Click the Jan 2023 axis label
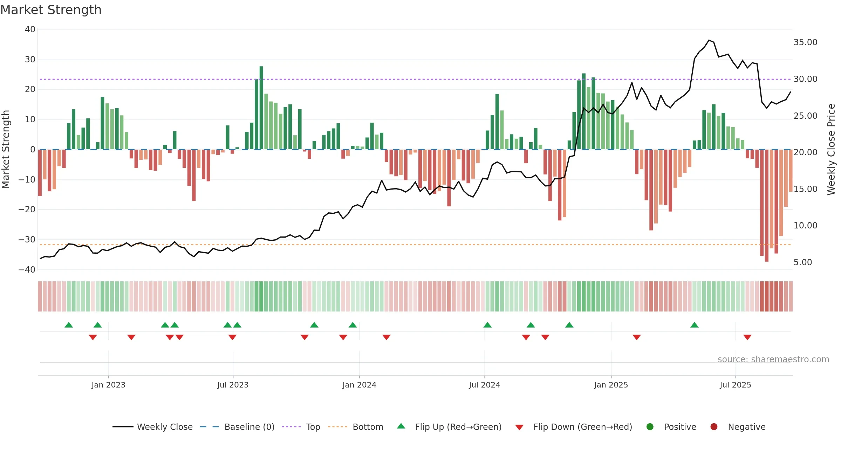This screenshot has width=841, height=473. tap(109, 385)
